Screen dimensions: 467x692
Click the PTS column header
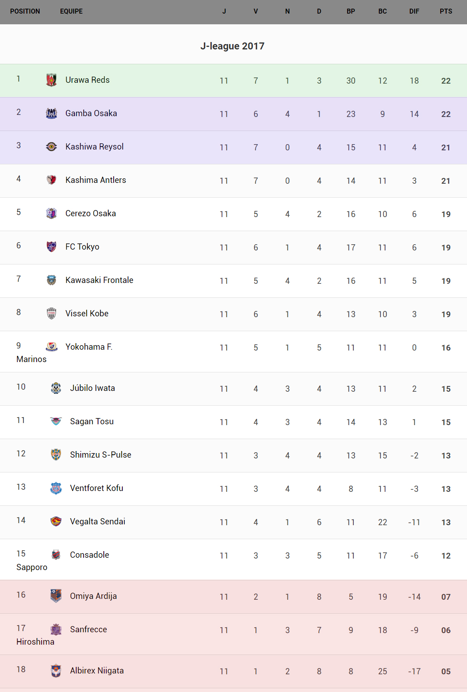point(446,12)
